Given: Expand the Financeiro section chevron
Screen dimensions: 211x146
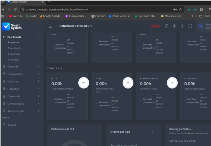Looking at the screenshot, I should tap(39, 89).
